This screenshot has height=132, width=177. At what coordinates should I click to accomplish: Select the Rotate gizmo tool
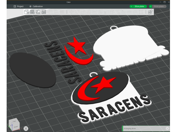pos(77,12)
